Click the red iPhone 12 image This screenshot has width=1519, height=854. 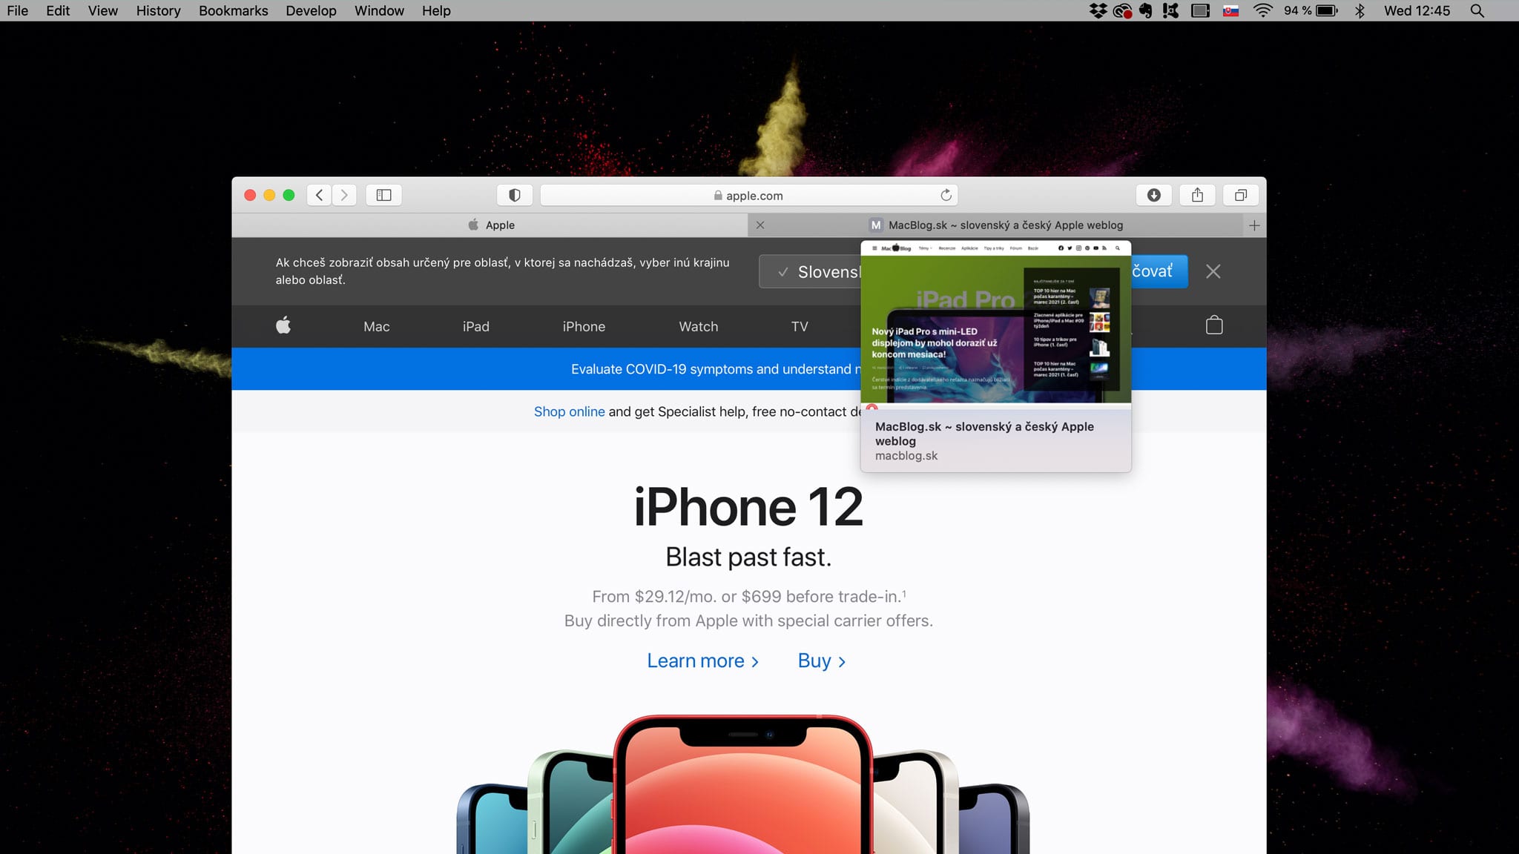742,786
